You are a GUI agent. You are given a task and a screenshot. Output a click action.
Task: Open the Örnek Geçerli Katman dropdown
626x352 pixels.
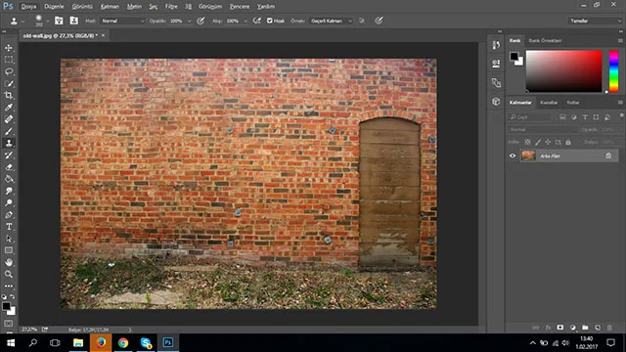click(332, 21)
